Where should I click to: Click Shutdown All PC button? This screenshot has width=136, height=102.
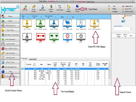pyautogui.click(x=128, y=6)
